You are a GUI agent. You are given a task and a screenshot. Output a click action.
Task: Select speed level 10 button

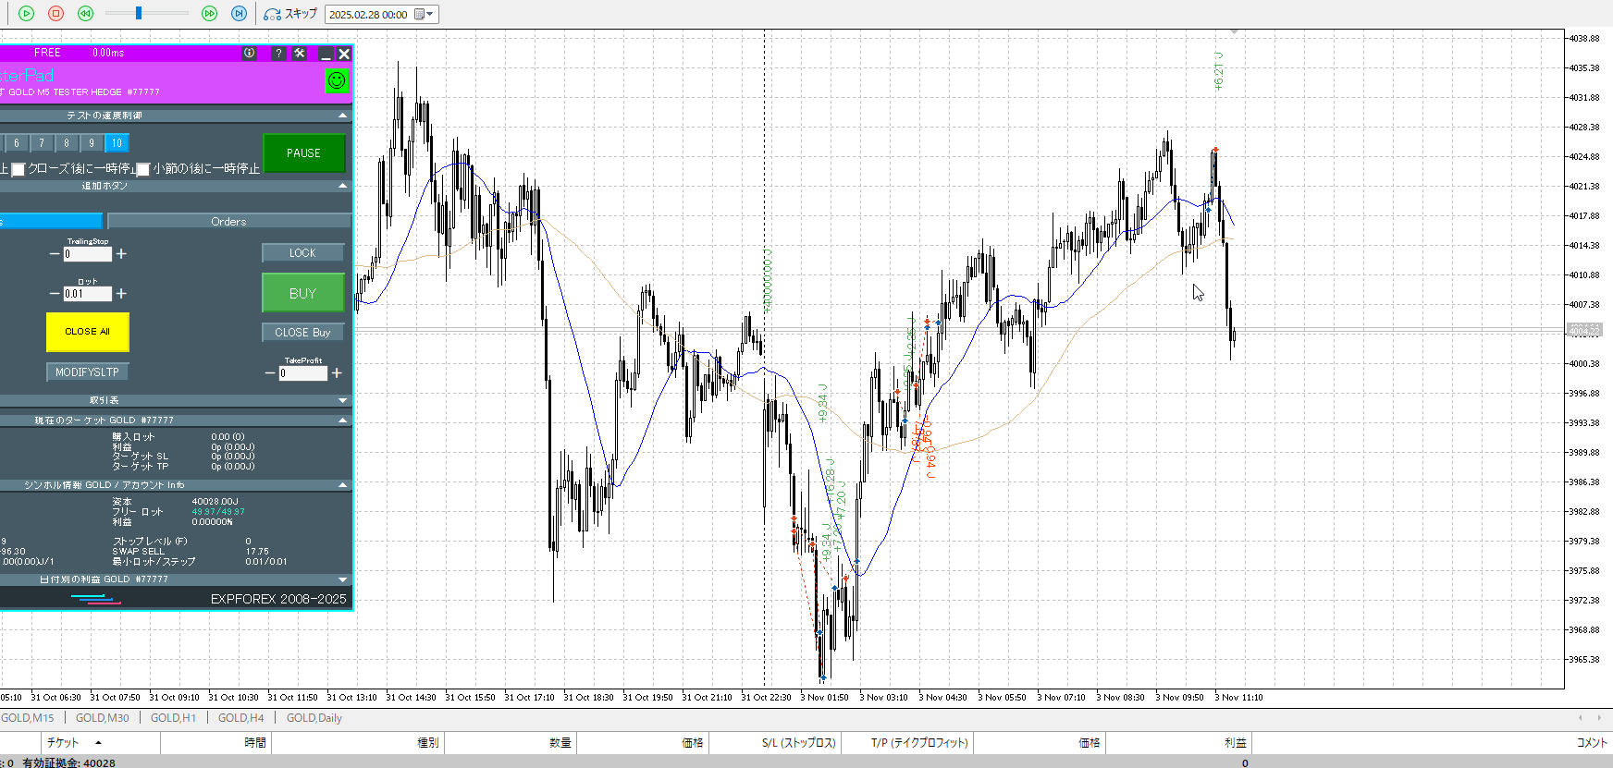117,143
